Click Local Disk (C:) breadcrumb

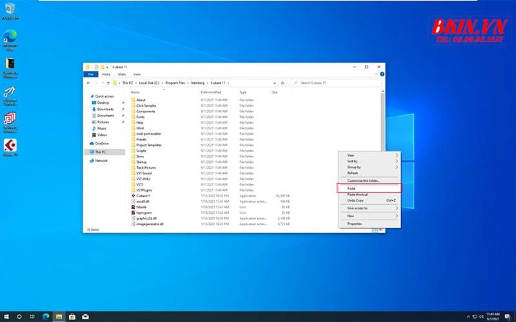coord(149,83)
